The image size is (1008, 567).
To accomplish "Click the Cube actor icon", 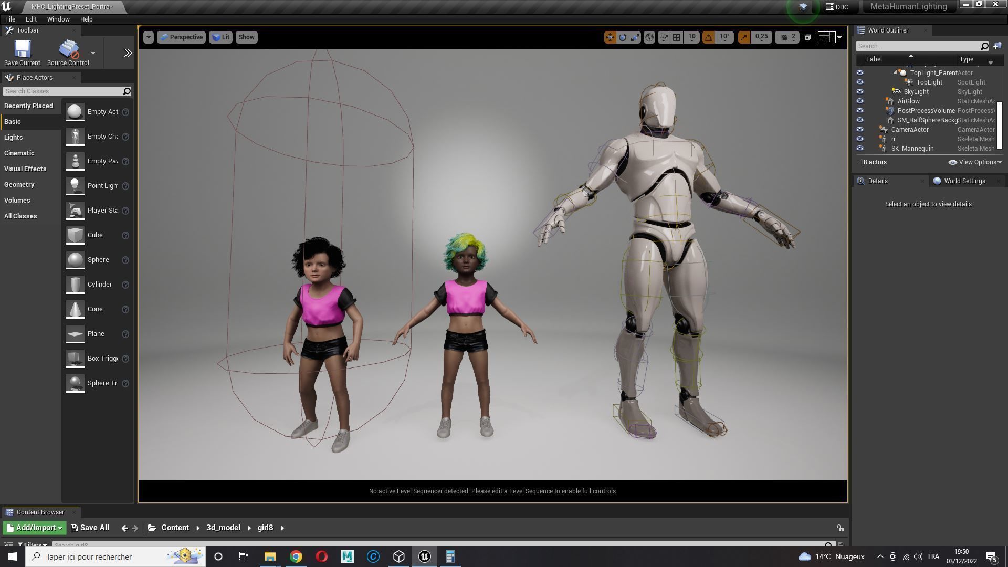I will [75, 235].
